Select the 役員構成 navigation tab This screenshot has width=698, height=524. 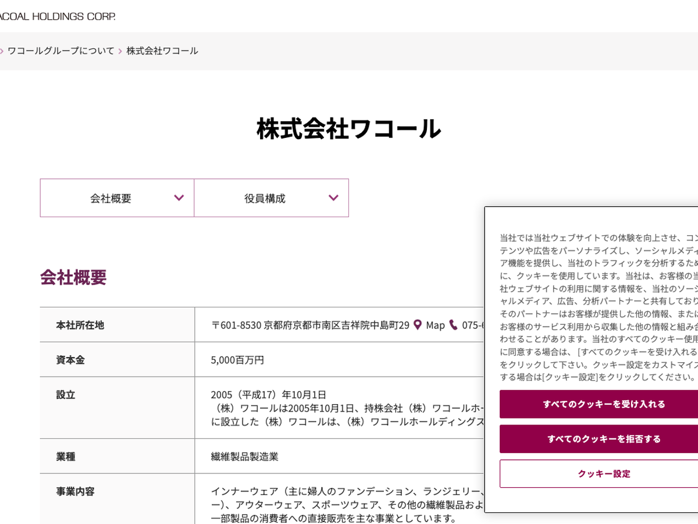point(265,199)
